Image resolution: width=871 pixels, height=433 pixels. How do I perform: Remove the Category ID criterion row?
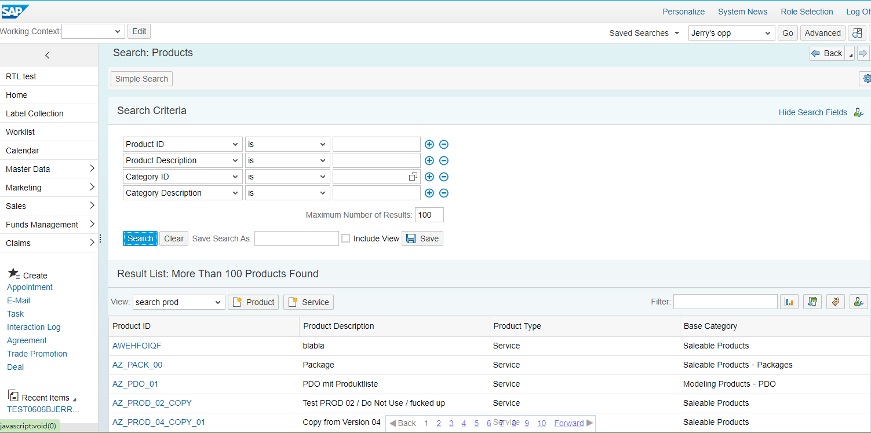444,177
